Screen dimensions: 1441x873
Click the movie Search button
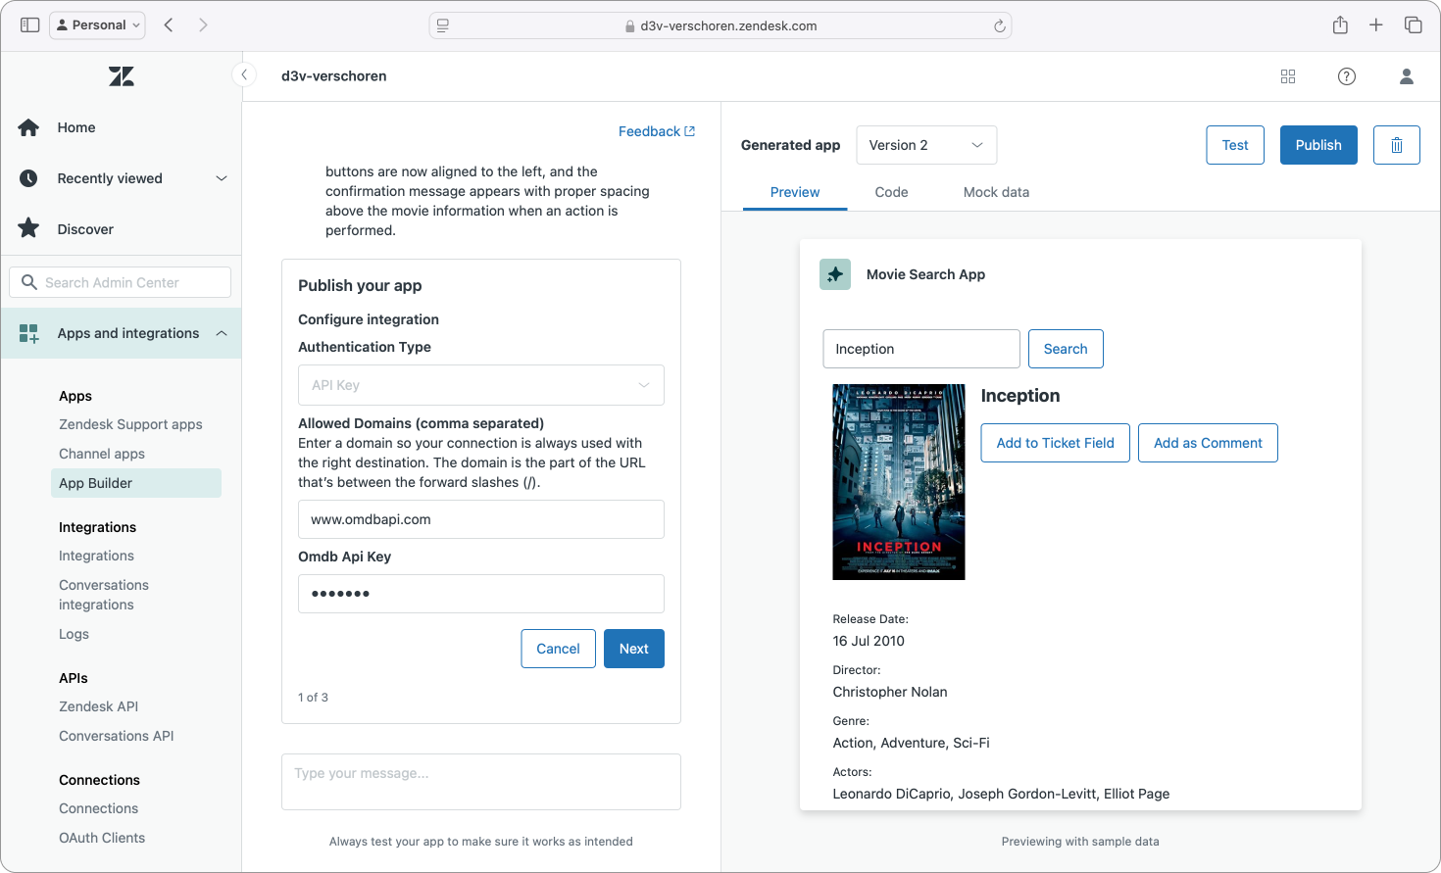point(1066,349)
